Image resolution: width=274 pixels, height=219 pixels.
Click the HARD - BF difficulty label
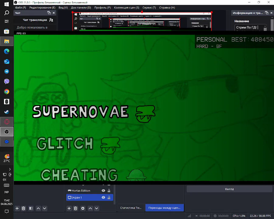pos(209,46)
